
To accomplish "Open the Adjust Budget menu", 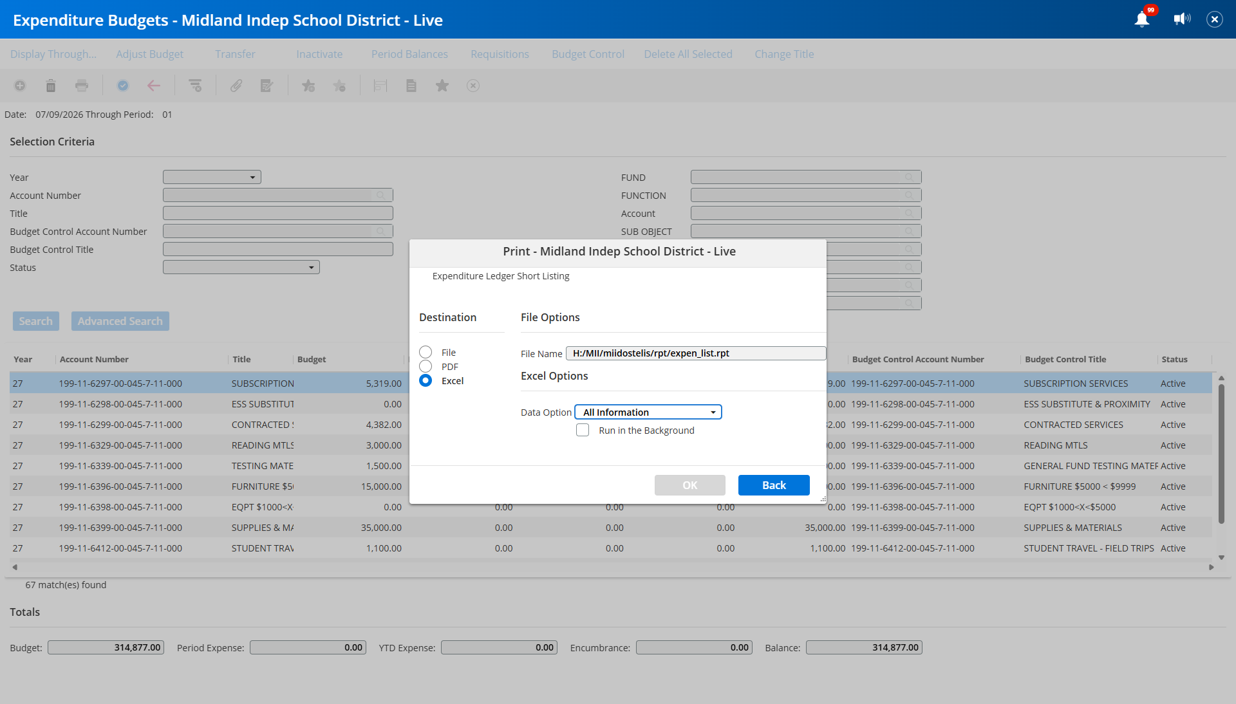I will coord(149,54).
